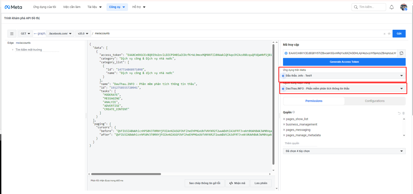This screenshot has width=413, height=194.
Task: Open the profile avatar in top right
Action: click(404, 7)
